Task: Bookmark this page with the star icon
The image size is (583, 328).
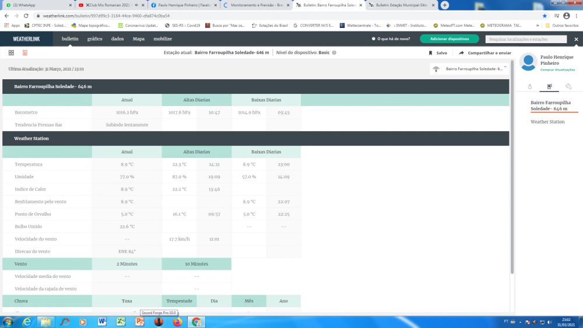Action: (x=545, y=16)
